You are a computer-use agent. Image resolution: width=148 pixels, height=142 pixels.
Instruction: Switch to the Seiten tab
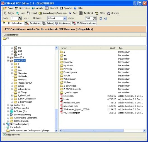(x=47, y=23)
